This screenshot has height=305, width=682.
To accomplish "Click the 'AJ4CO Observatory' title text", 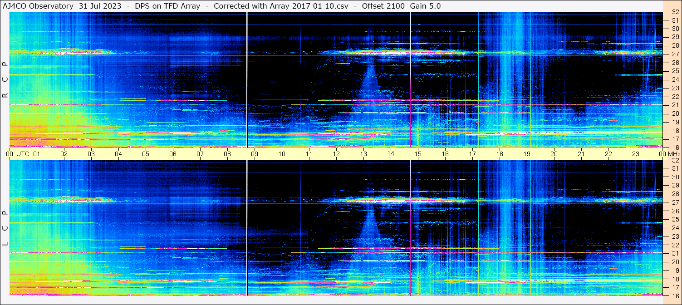I will coord(39,6).
